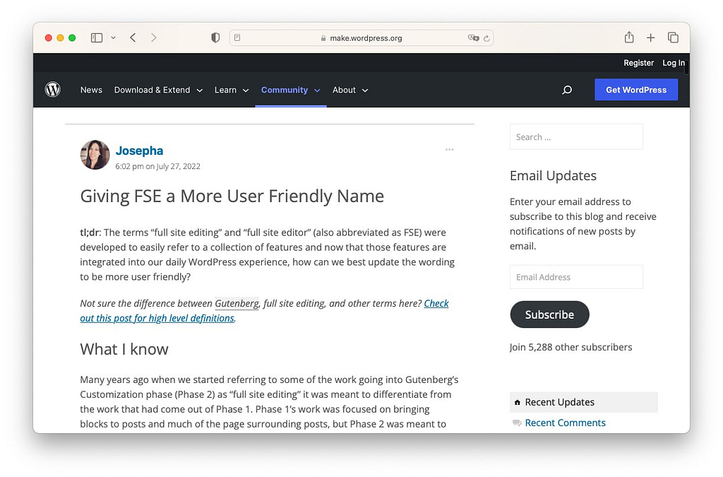Expand the About dropdown menu
Viewport: 723px width, 477px height.
350,90
